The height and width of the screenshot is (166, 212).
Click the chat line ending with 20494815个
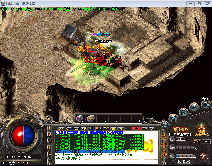100,149
